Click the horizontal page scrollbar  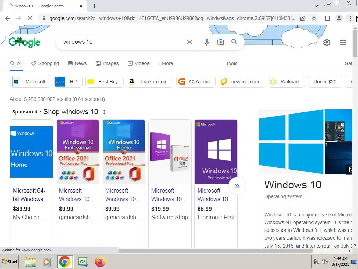(215, 251)
